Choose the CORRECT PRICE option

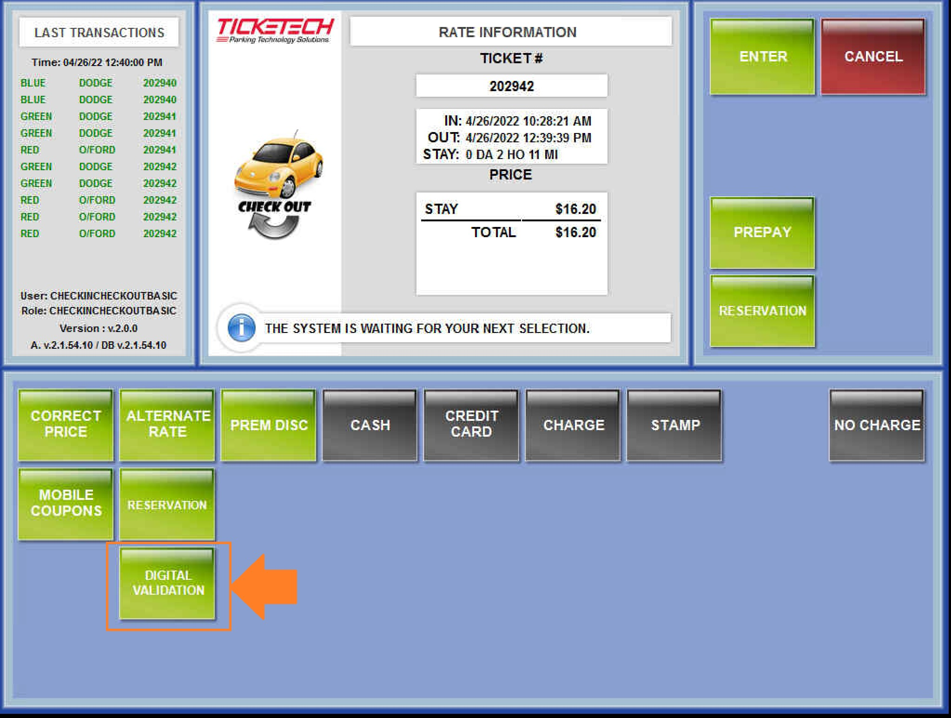66,425
